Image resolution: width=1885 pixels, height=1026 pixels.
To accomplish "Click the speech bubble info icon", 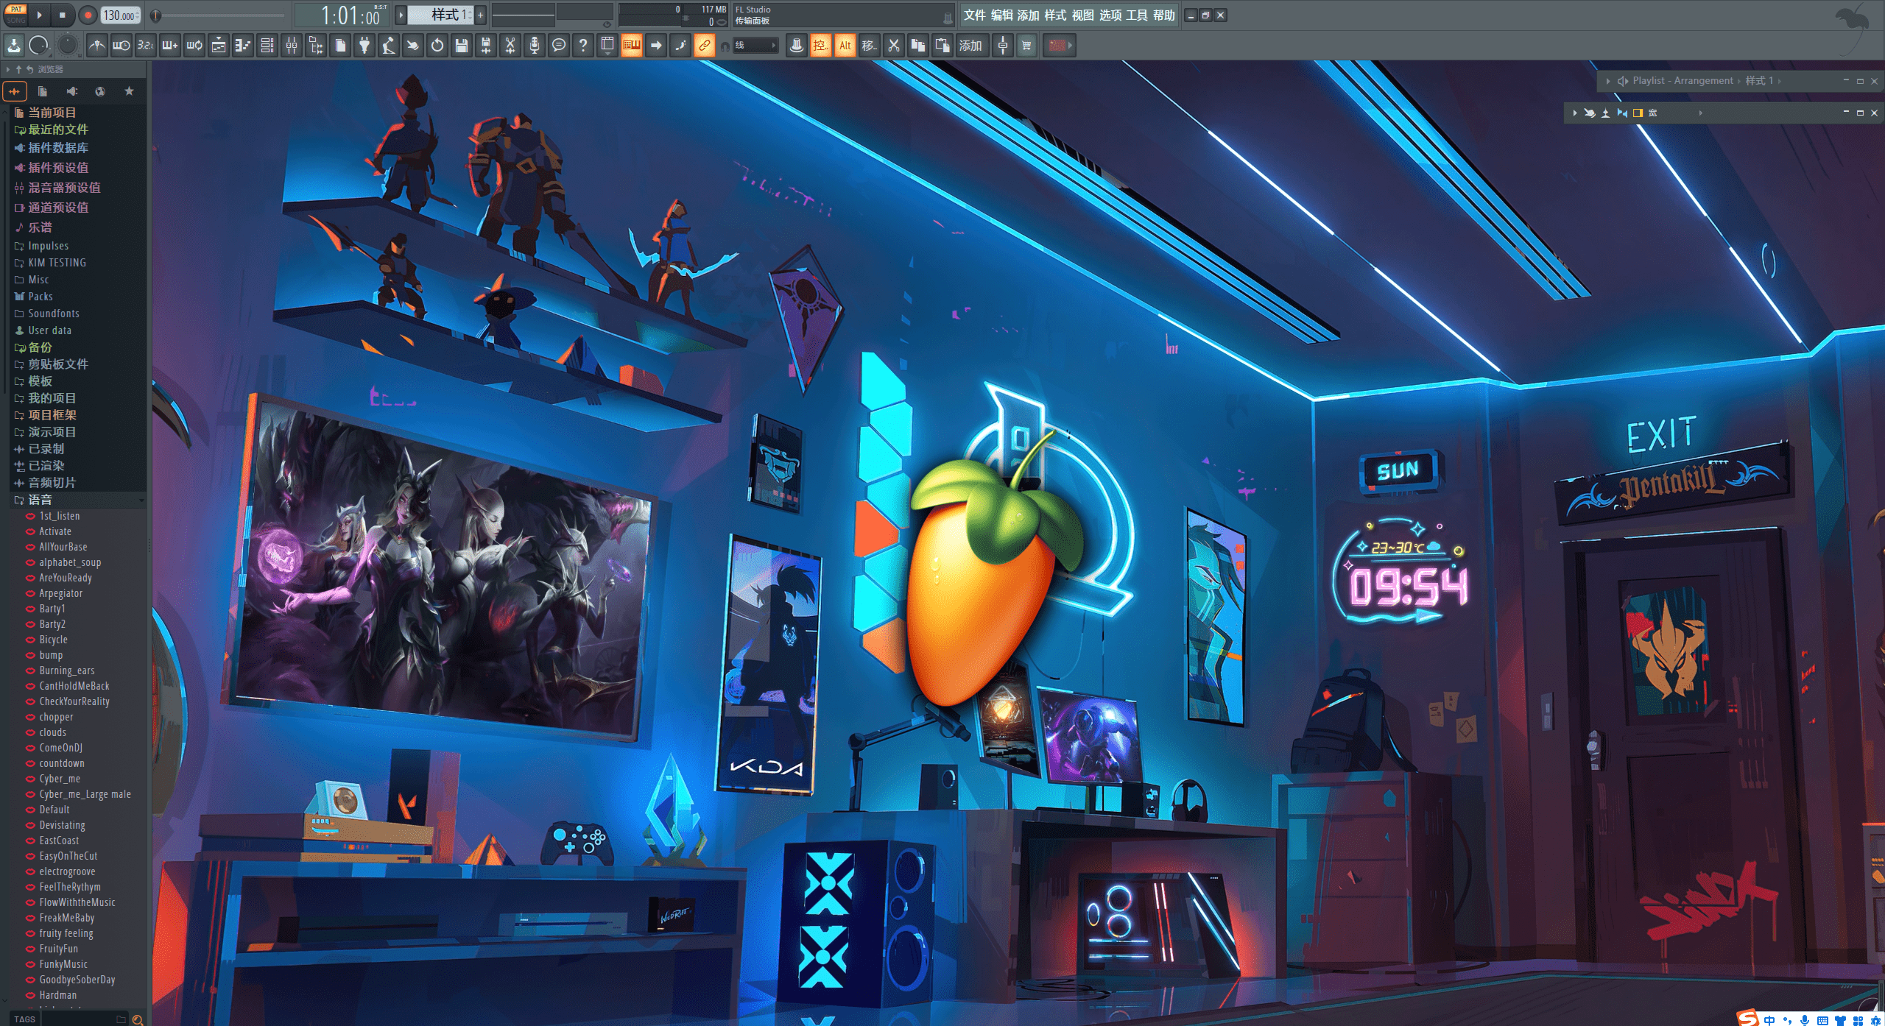I will pyautogui.click(x=559, y=46).
